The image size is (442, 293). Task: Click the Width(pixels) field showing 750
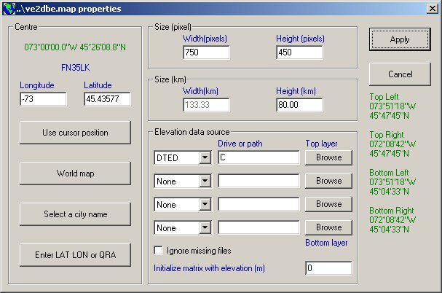pyautogui.click(x=206, y=52)
